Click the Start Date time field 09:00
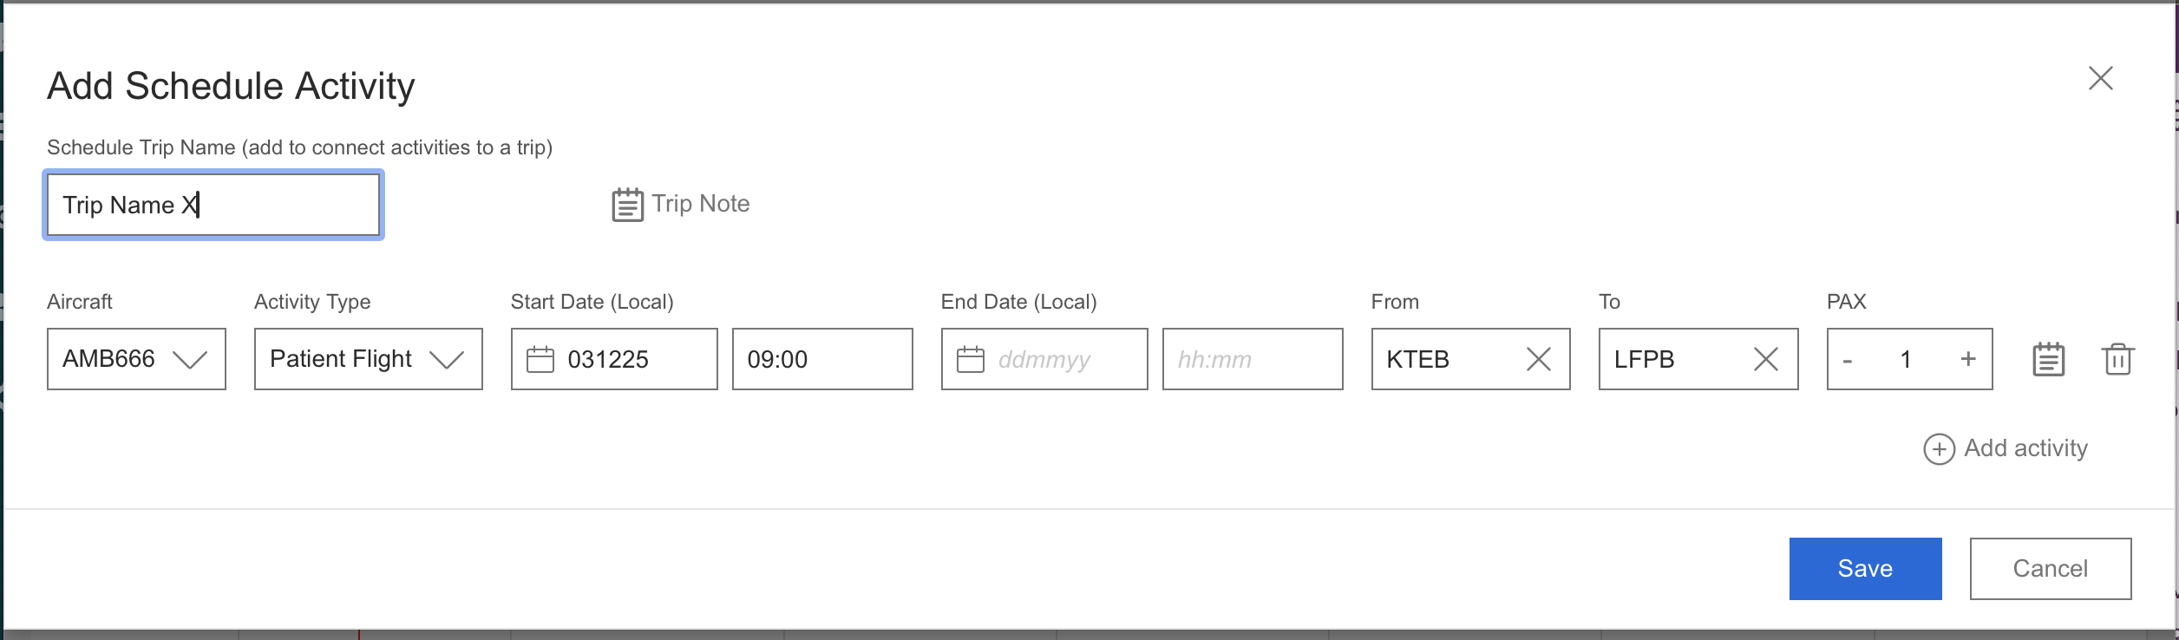The height and width of the screenshot is (640, 2179). pos(821,359)
